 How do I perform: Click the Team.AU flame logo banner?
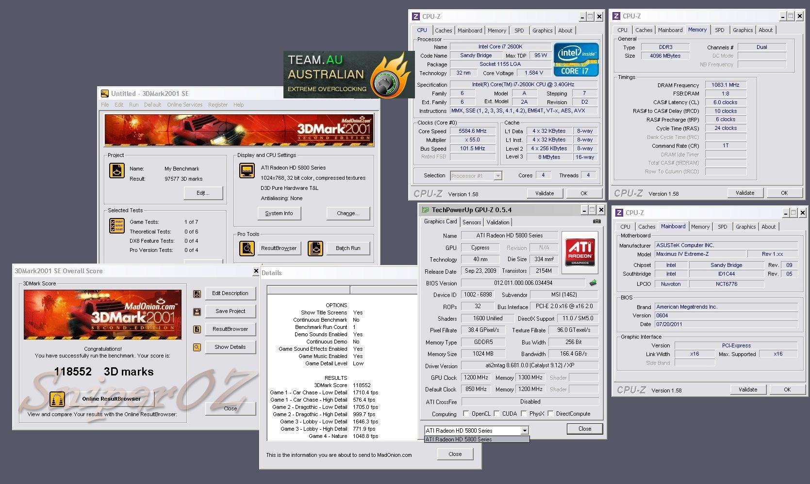pyautogui.click(x=349, y=74)
